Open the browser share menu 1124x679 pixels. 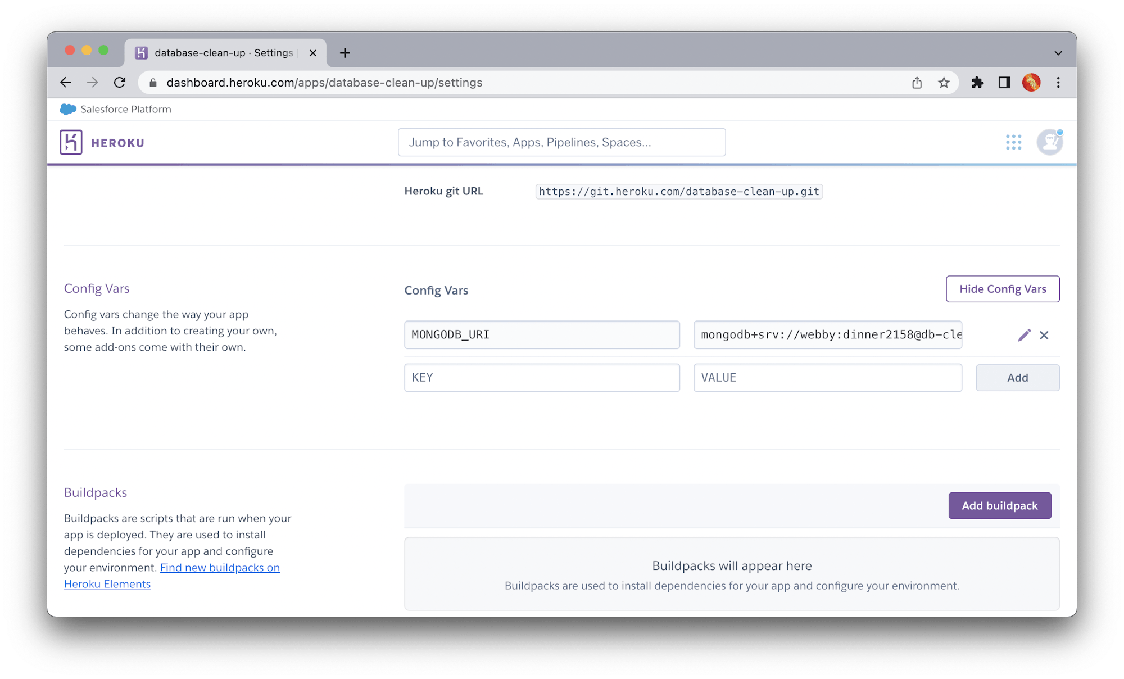917,82
